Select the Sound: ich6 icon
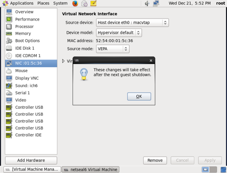Screen dimensions: 227x173 pyautogui.click(x=9, y=86)
